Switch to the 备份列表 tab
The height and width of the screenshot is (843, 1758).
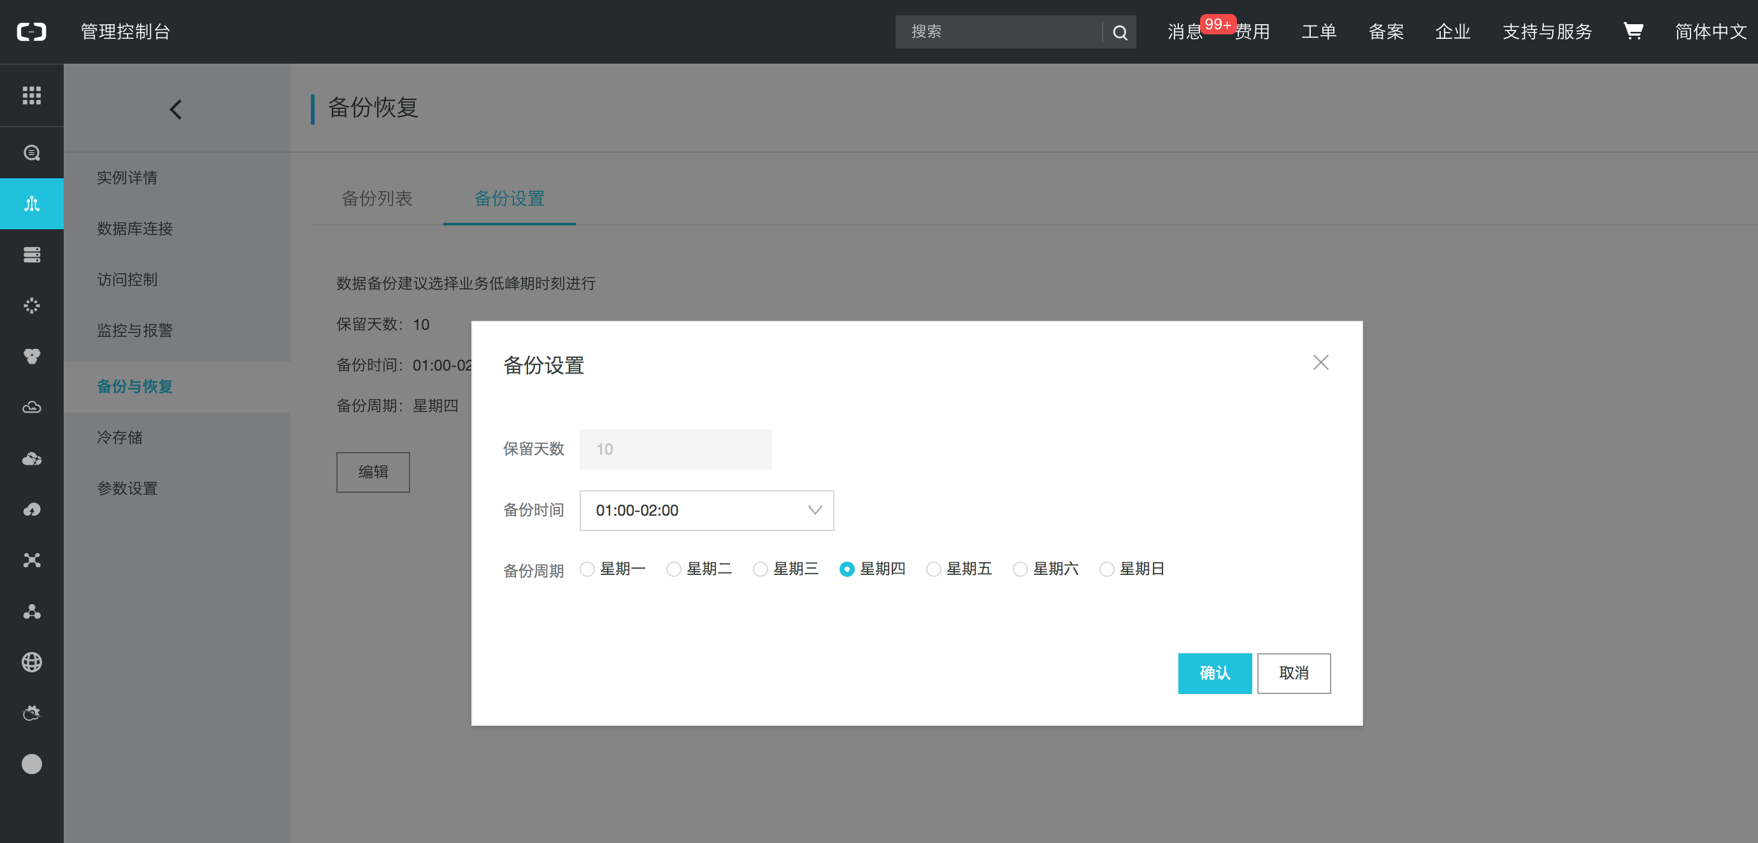pos(377,199)
